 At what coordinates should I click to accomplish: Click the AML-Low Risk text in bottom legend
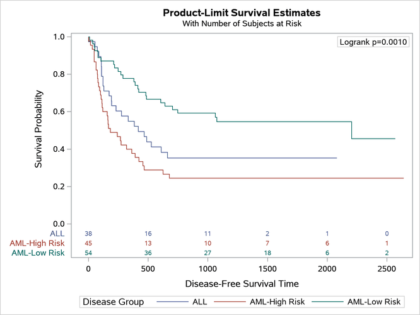coord(375,302)
